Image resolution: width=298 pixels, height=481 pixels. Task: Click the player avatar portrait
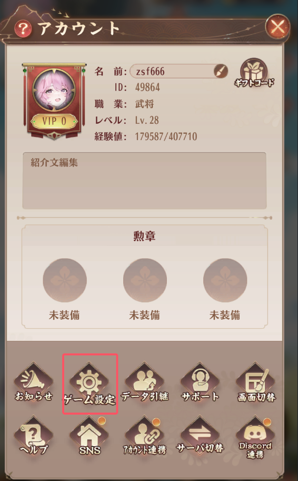point(54,90)
